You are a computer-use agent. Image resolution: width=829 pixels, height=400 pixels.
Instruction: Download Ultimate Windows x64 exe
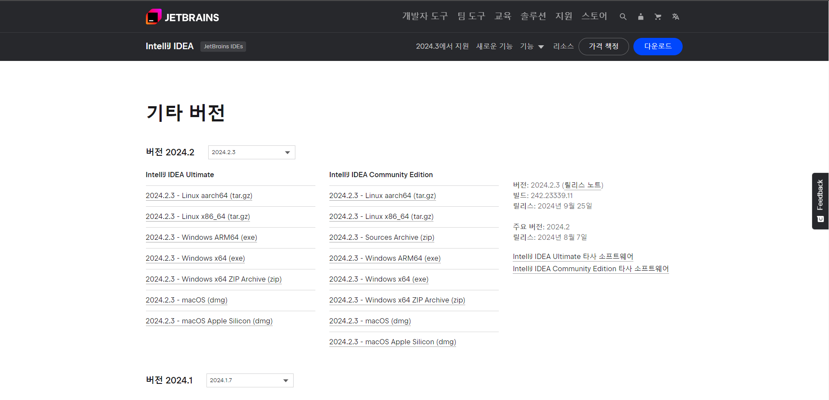(x=195, y=259)
